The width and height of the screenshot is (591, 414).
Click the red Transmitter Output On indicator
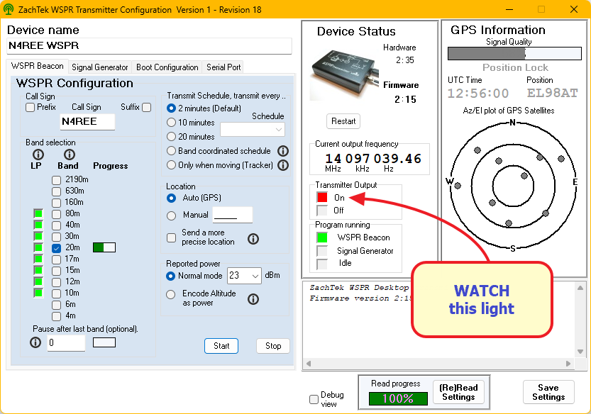[322, 198]
